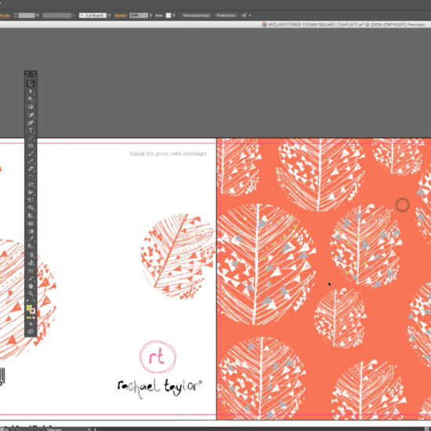Select the Perspective Grid tool
The height and width of the screenshot is (431, 431).
tap(31, 215)
